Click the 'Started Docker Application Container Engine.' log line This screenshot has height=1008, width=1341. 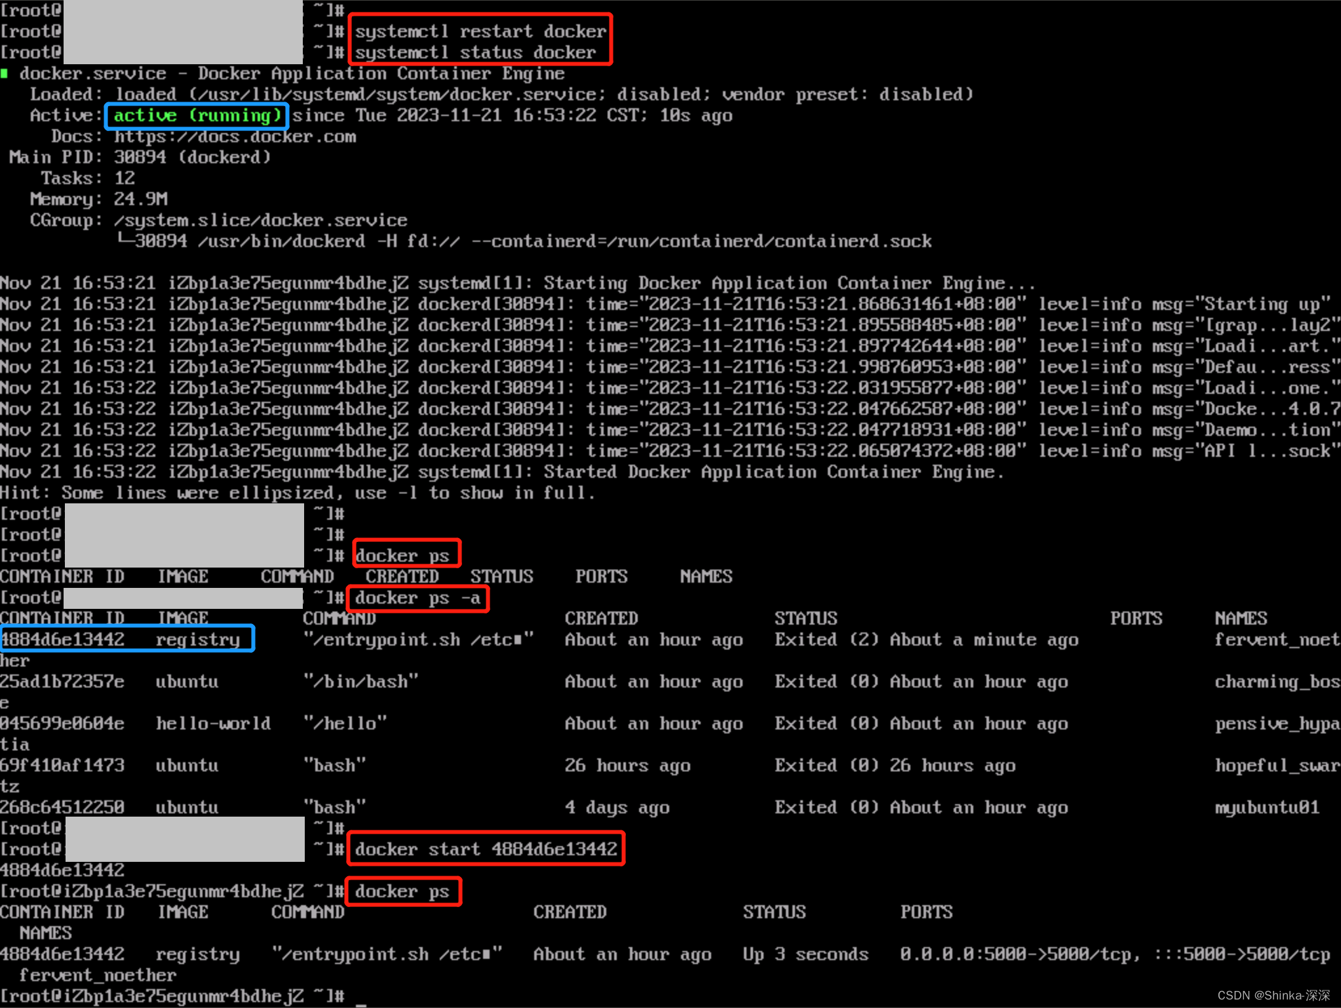pos(502,472)
